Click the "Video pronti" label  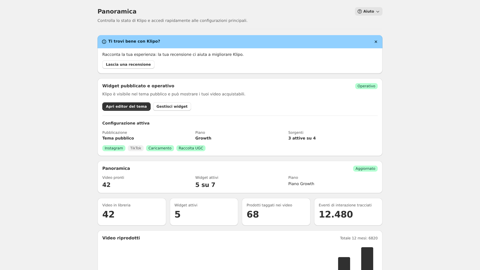113,178
